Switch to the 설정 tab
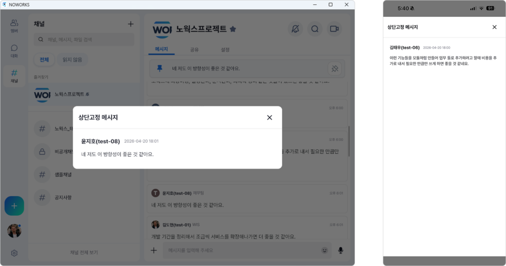Screen dimensions: 506x266 225,50
